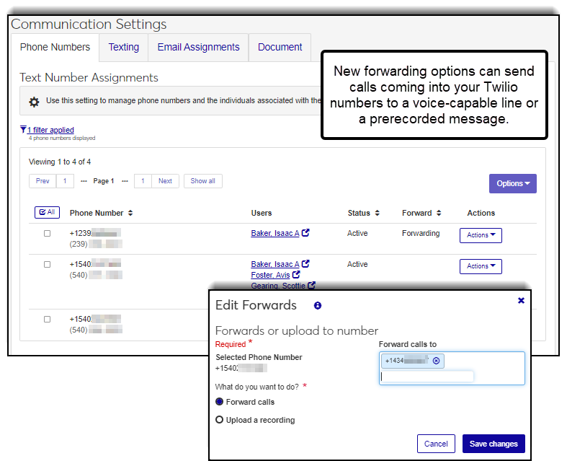Image resolution: width=567 pixels, height=461 pixels.
Task: Click page 1 button next to Prev
Action: click(x=65, y=181)
